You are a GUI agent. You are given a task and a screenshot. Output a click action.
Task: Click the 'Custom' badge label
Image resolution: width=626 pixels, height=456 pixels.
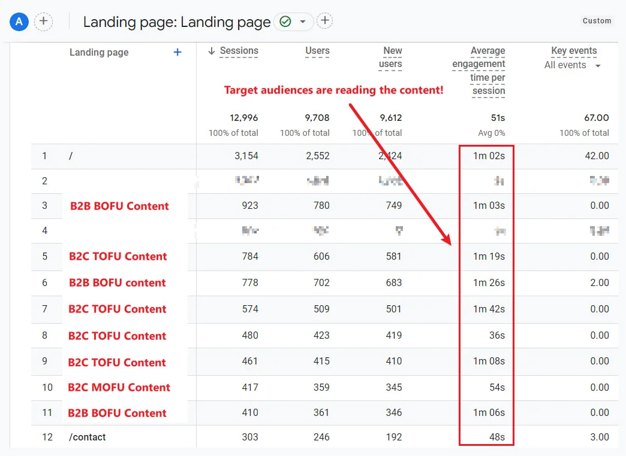[x=597, y=21]
